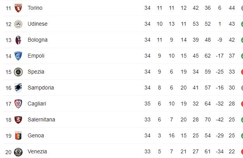Open the Torino team page link
The width and height of the screenshot is (243, 158).
[35, 8]
